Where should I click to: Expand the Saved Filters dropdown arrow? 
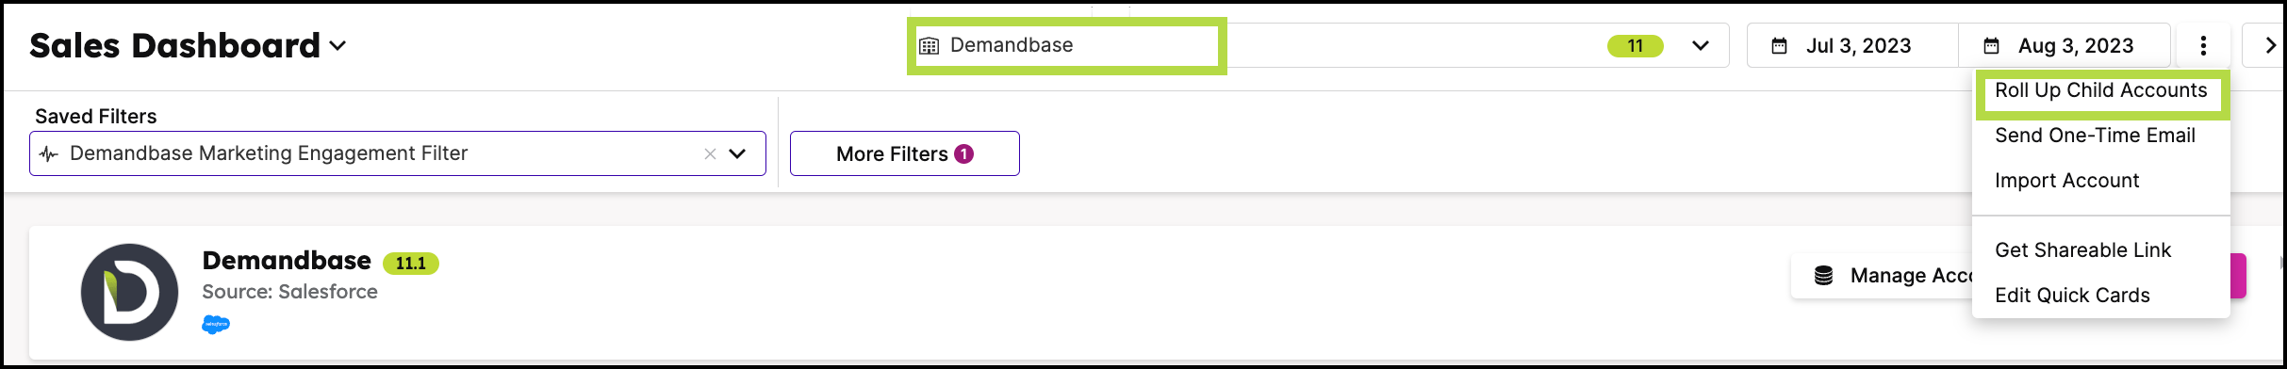coord(737,153)
